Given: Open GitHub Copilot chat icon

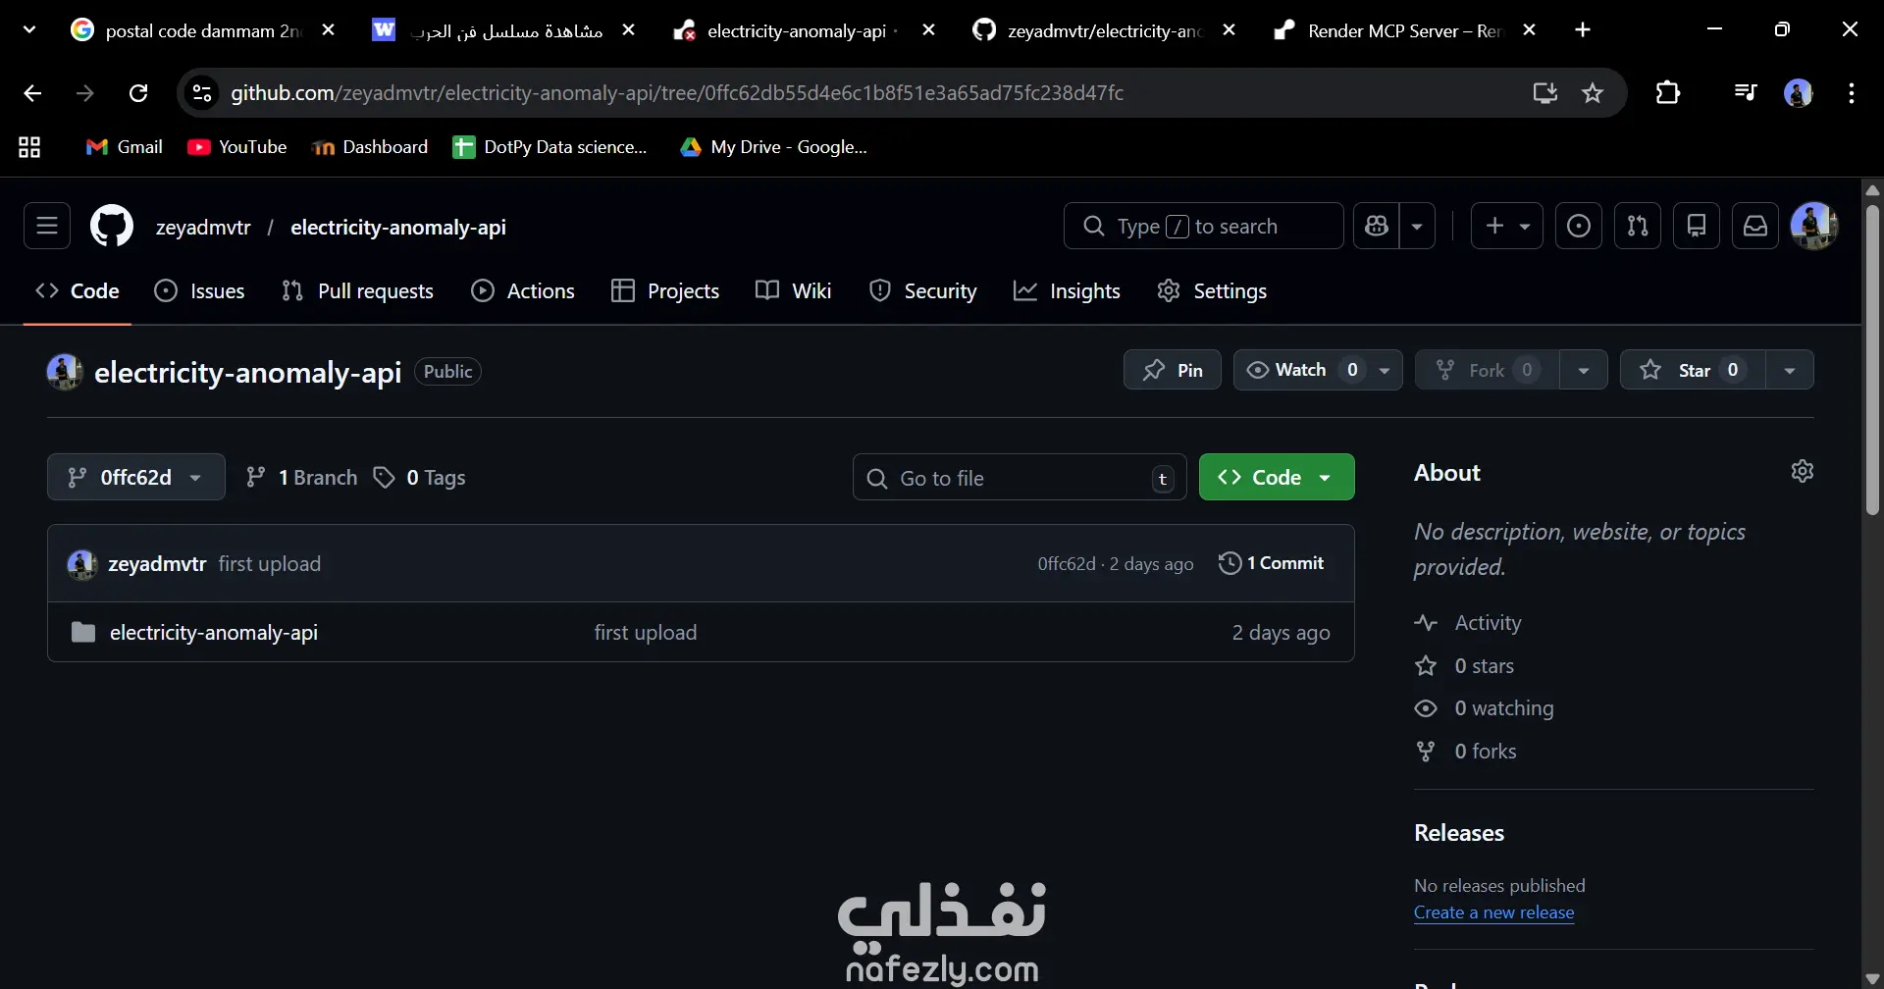Looking at the screenshot, I should click(x=1377, y=227).
